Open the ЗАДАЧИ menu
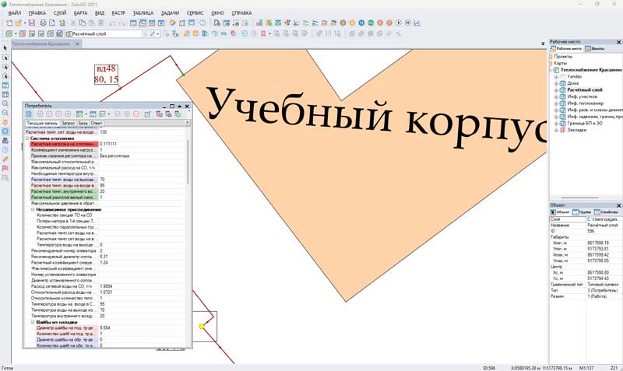Image resolution: width=623 pixels, height=371 pixels. point(175,13)
